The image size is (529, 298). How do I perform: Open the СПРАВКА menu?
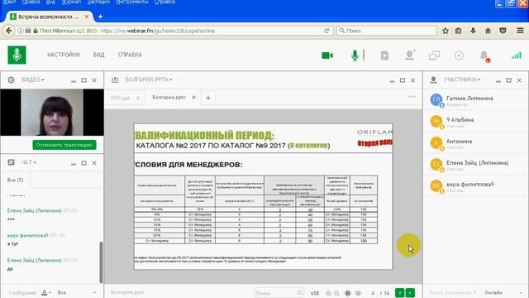130,55
